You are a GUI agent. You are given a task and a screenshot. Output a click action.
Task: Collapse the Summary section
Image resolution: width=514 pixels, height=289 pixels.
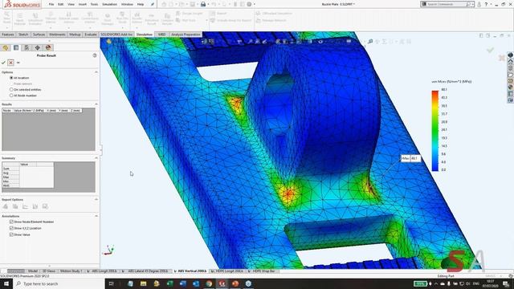tap(96, 158)
